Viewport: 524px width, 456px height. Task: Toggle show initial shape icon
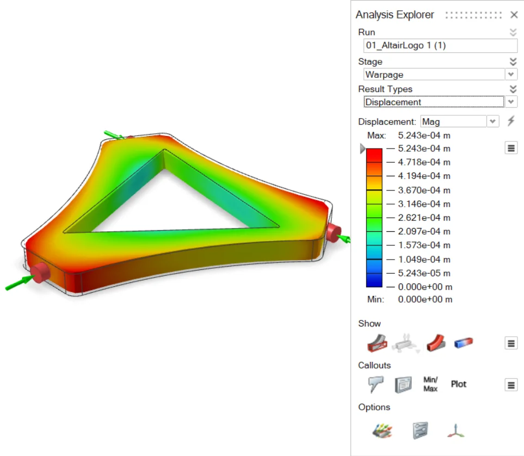pyautogui.click(x=377, y=343)
